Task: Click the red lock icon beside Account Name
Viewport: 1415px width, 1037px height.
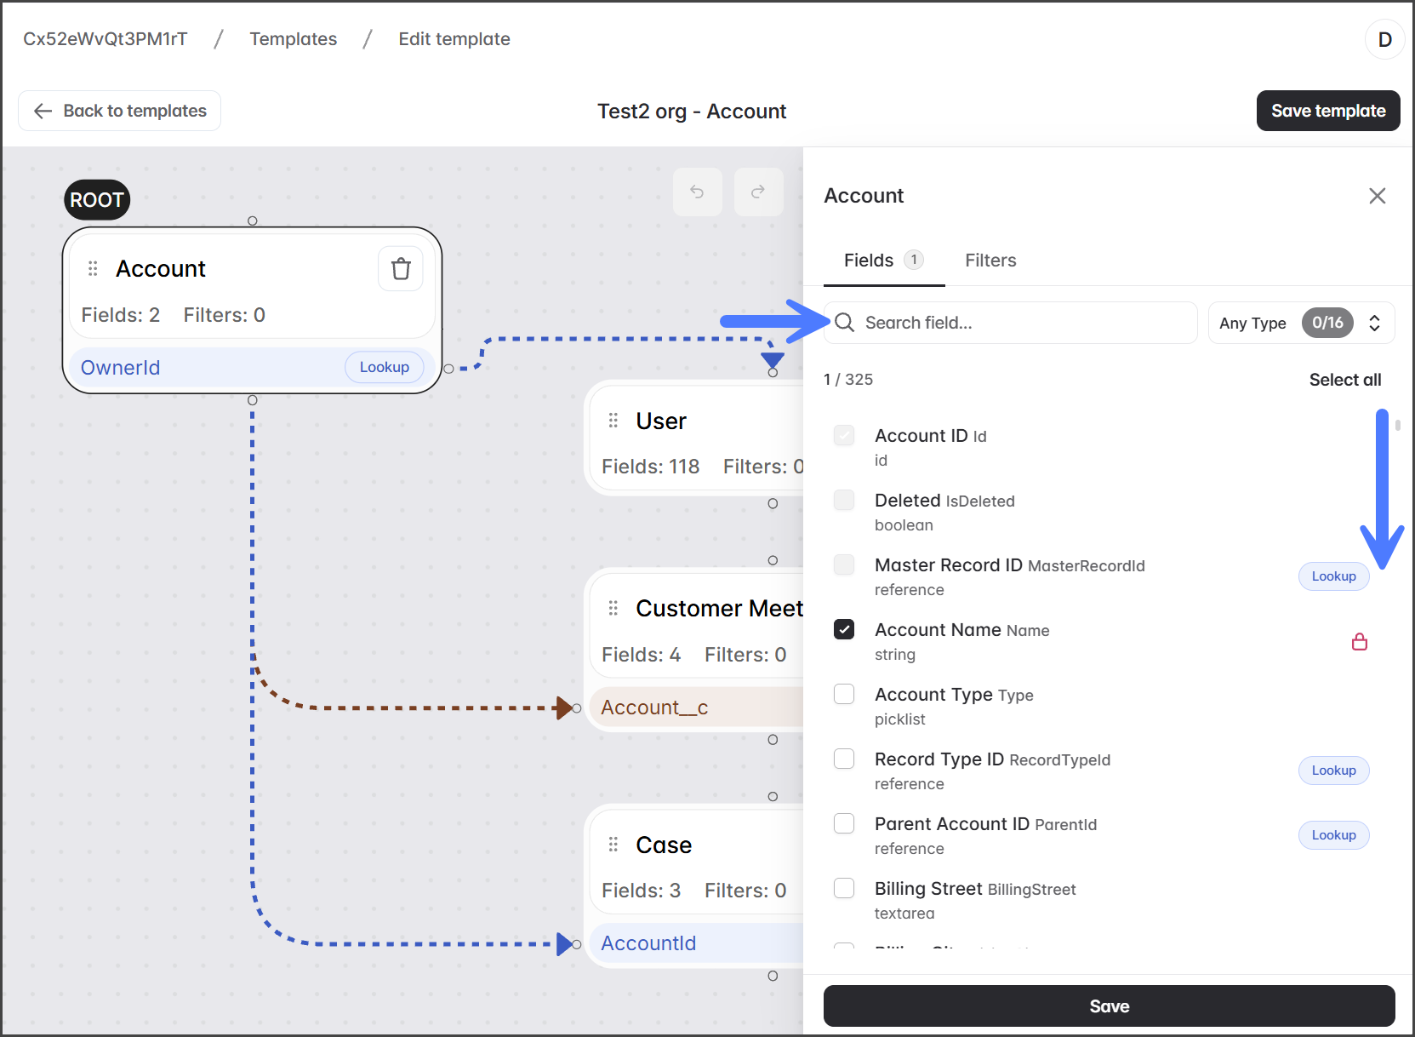Action: click(1359, 642)
